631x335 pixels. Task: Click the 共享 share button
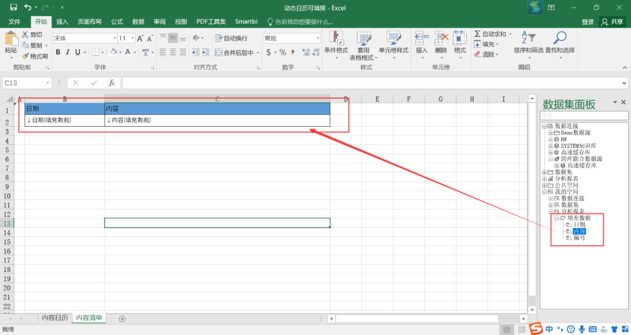[612, 22]
